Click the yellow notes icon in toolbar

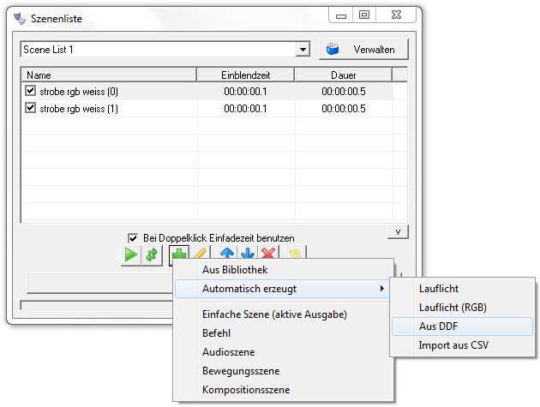296,254
